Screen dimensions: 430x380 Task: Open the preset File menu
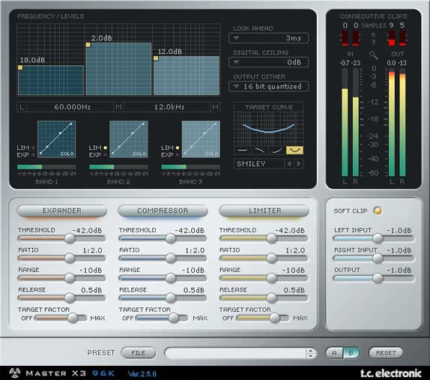pos(139,353)
